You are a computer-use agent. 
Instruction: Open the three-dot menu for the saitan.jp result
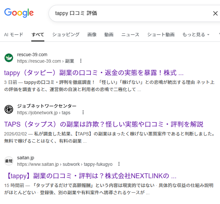click(x=119, y=164)
